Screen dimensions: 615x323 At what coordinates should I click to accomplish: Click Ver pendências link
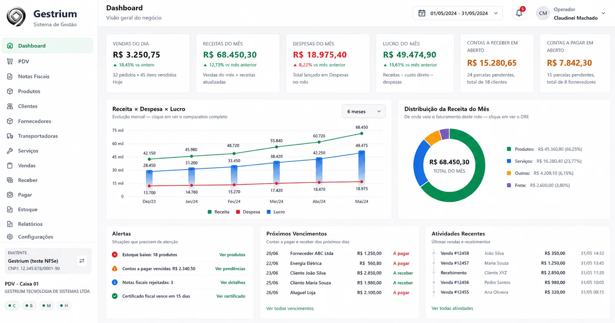point(230,268)
